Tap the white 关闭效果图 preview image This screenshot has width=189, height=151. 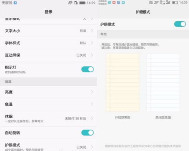[x=163, y=83]
